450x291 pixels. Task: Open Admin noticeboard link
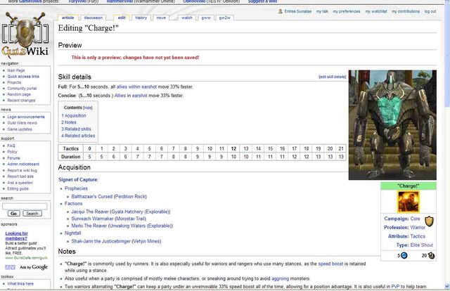click(23, 164)
